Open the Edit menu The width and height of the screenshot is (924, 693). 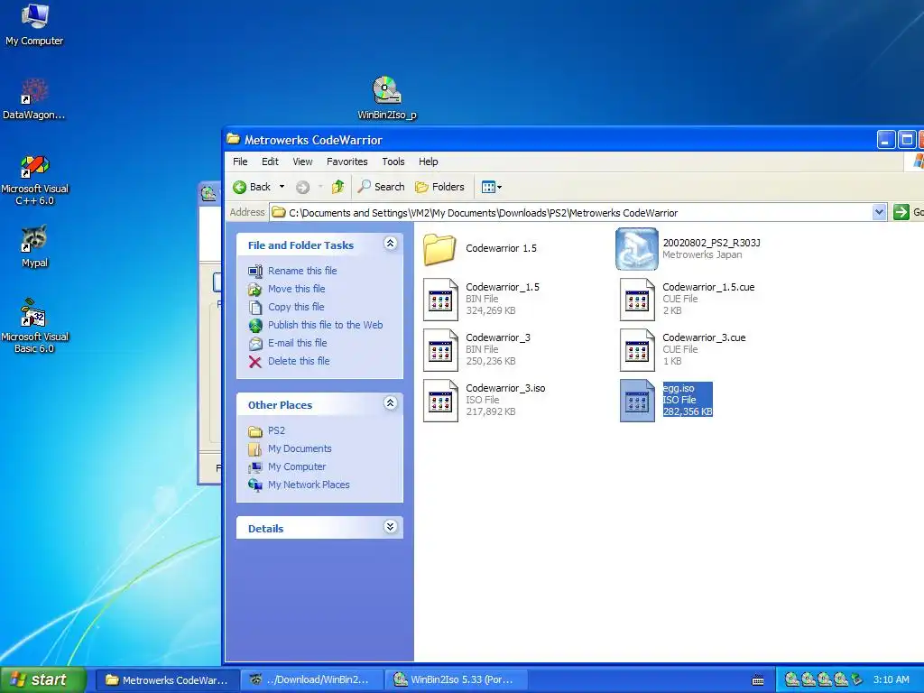(x=270, y=162)
